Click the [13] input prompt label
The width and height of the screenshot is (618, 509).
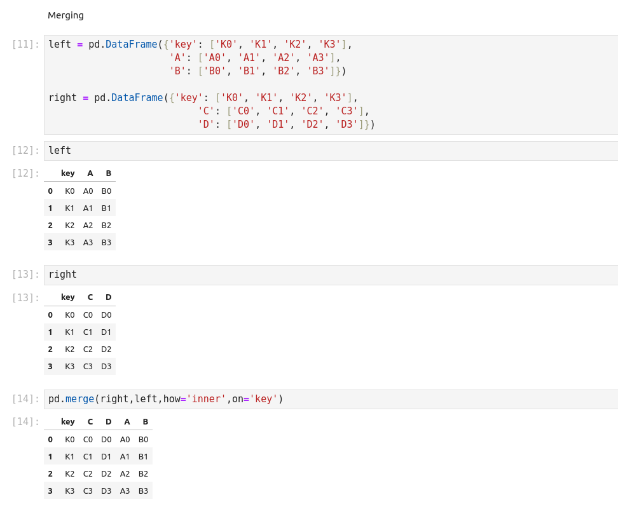click(25, 275)
